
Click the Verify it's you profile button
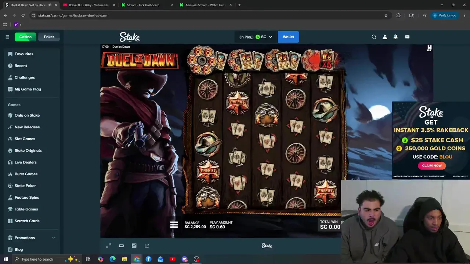[x=445, y=15]
